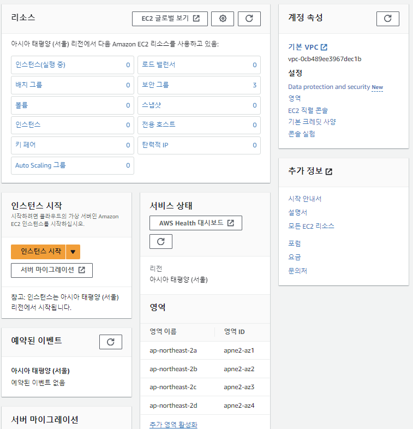Refresh the 리소스 panel
Image resolution: width=413 pixels, height=429 pixels.
(x=249, y=19)
